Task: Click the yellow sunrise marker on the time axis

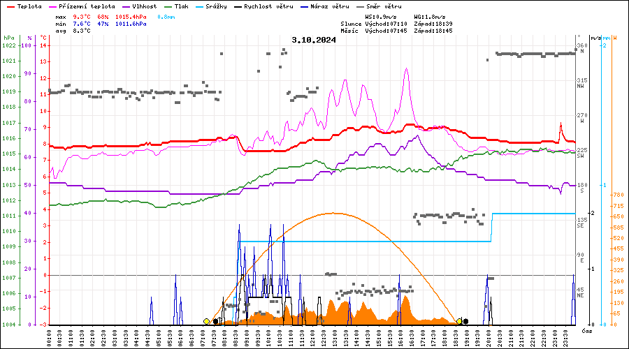Action: click(x=206, y=321)
